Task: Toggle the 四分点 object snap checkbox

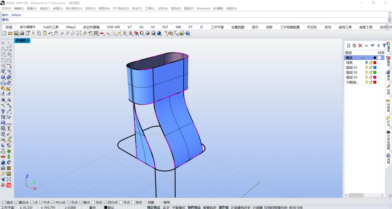Action: coord(106,202)
